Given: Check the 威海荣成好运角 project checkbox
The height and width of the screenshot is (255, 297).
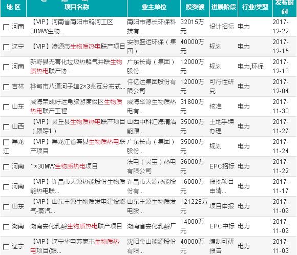Looking at the screenshot, I should [6, 107].
